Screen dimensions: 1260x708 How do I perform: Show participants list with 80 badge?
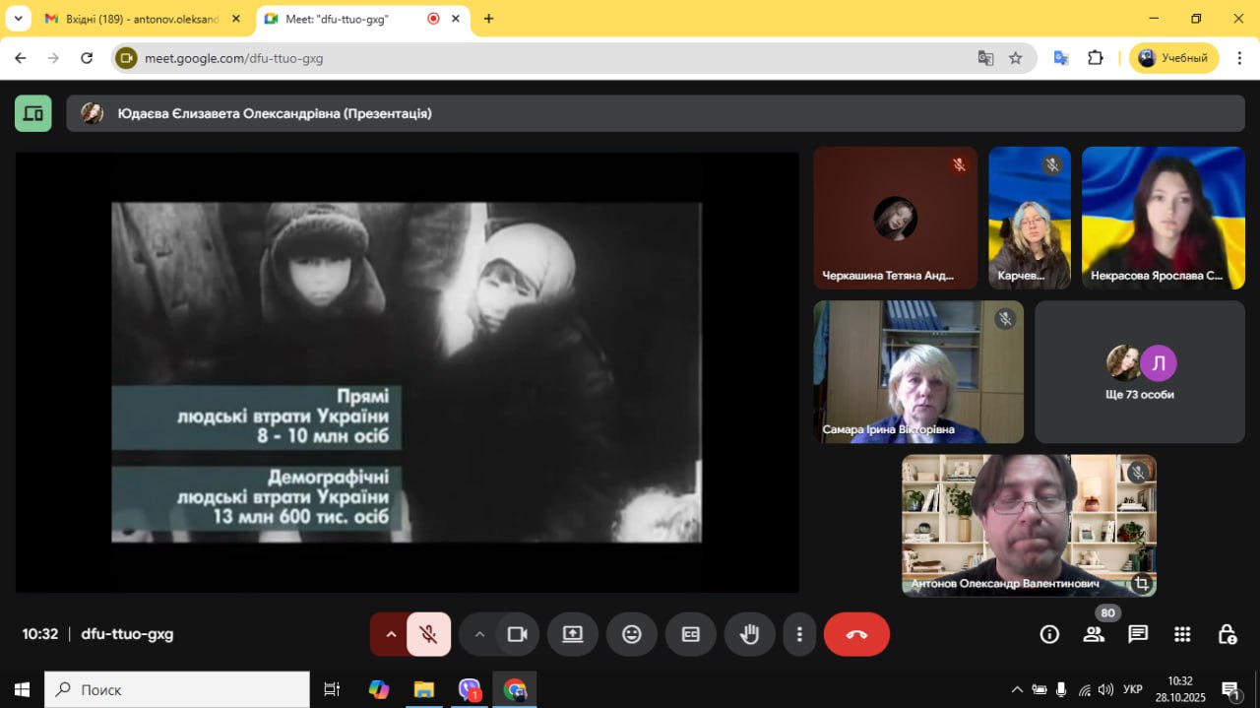(1094, 634)
